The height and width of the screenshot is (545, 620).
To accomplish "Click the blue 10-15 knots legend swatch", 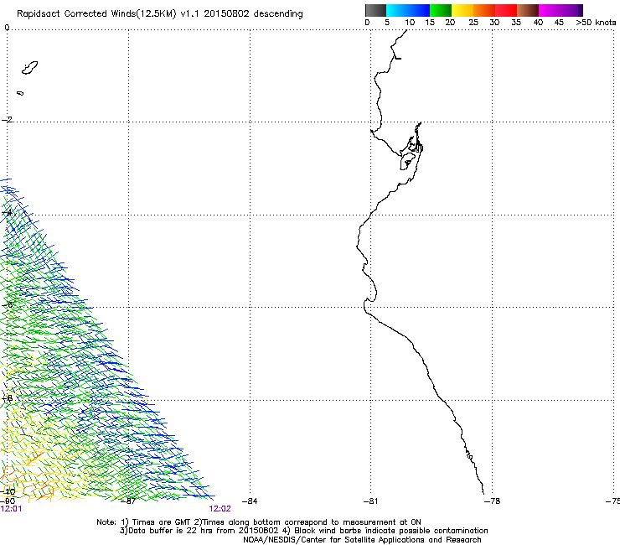I will click(x=419, y=10).
